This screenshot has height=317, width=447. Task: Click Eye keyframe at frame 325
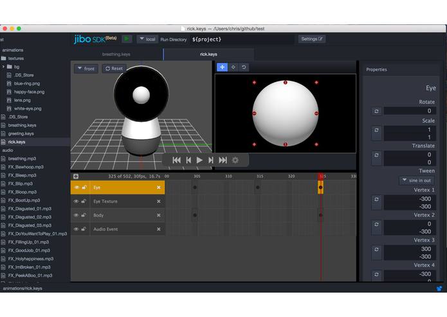pos(321,187)
